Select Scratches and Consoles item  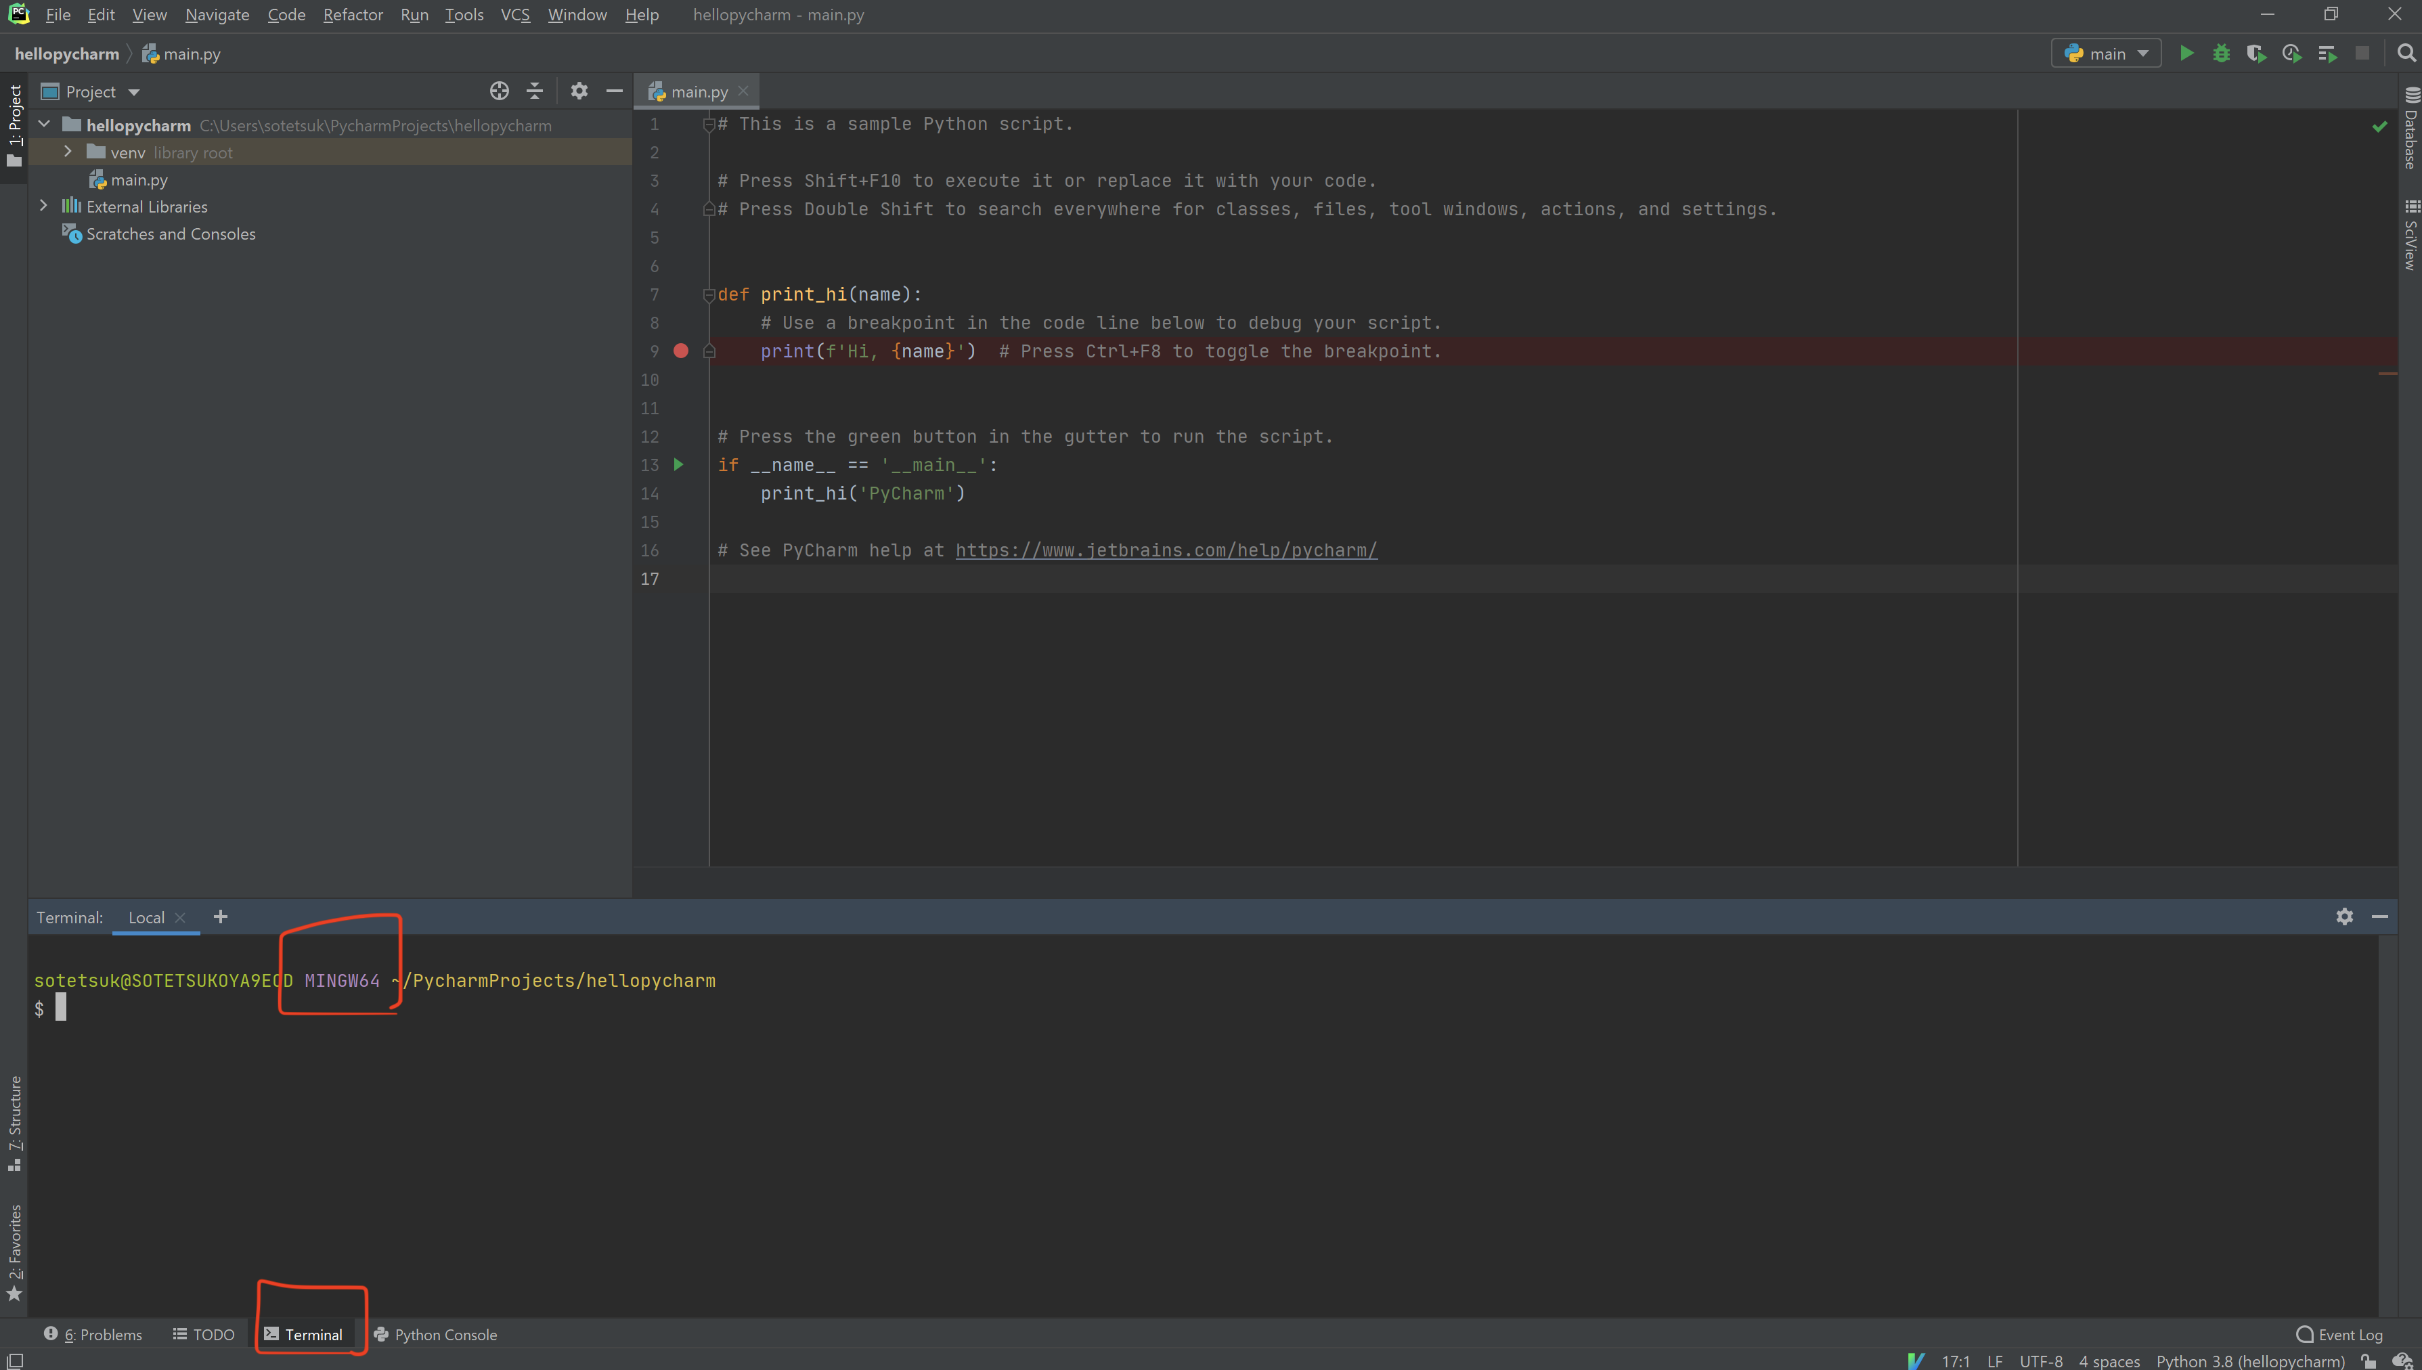click(x=171, y=234)
